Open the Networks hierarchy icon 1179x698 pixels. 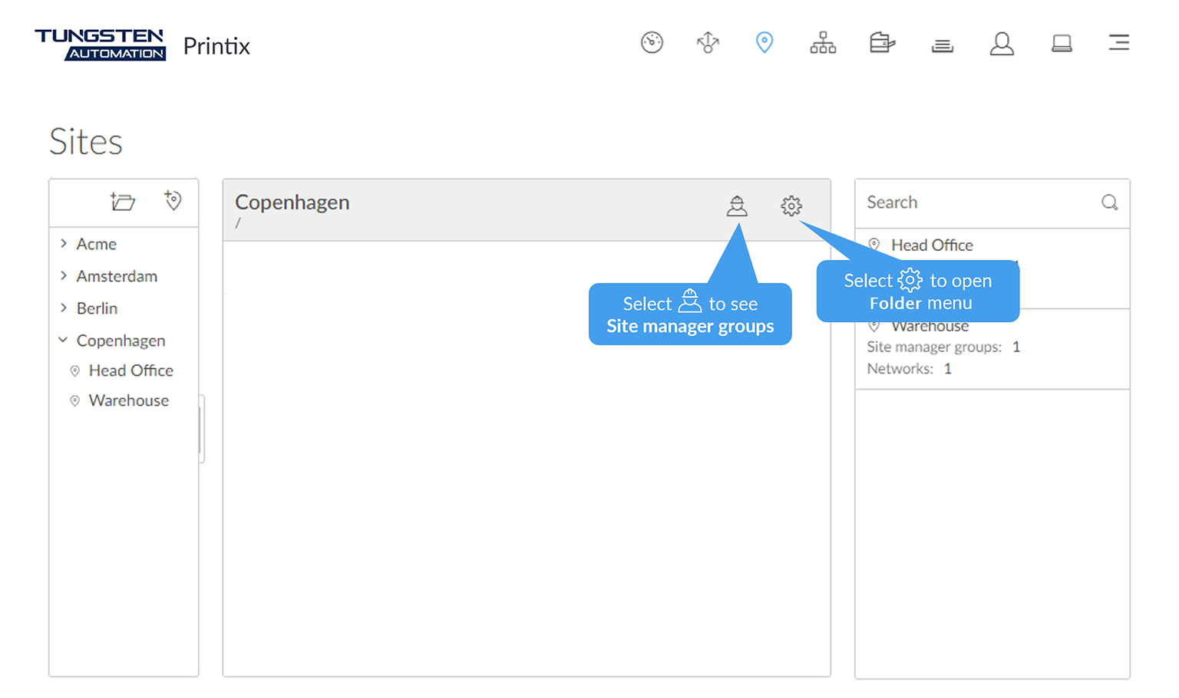click(x=823, y=43)
